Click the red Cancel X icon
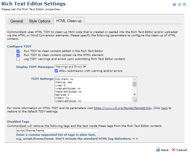Viewport: 190px width, 153px height. click(173, 150)
